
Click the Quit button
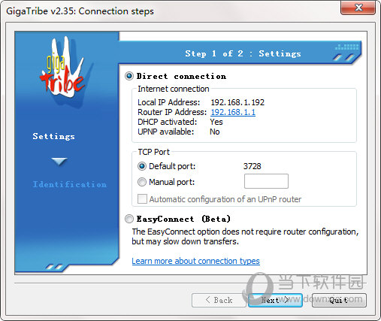point(339,300)
